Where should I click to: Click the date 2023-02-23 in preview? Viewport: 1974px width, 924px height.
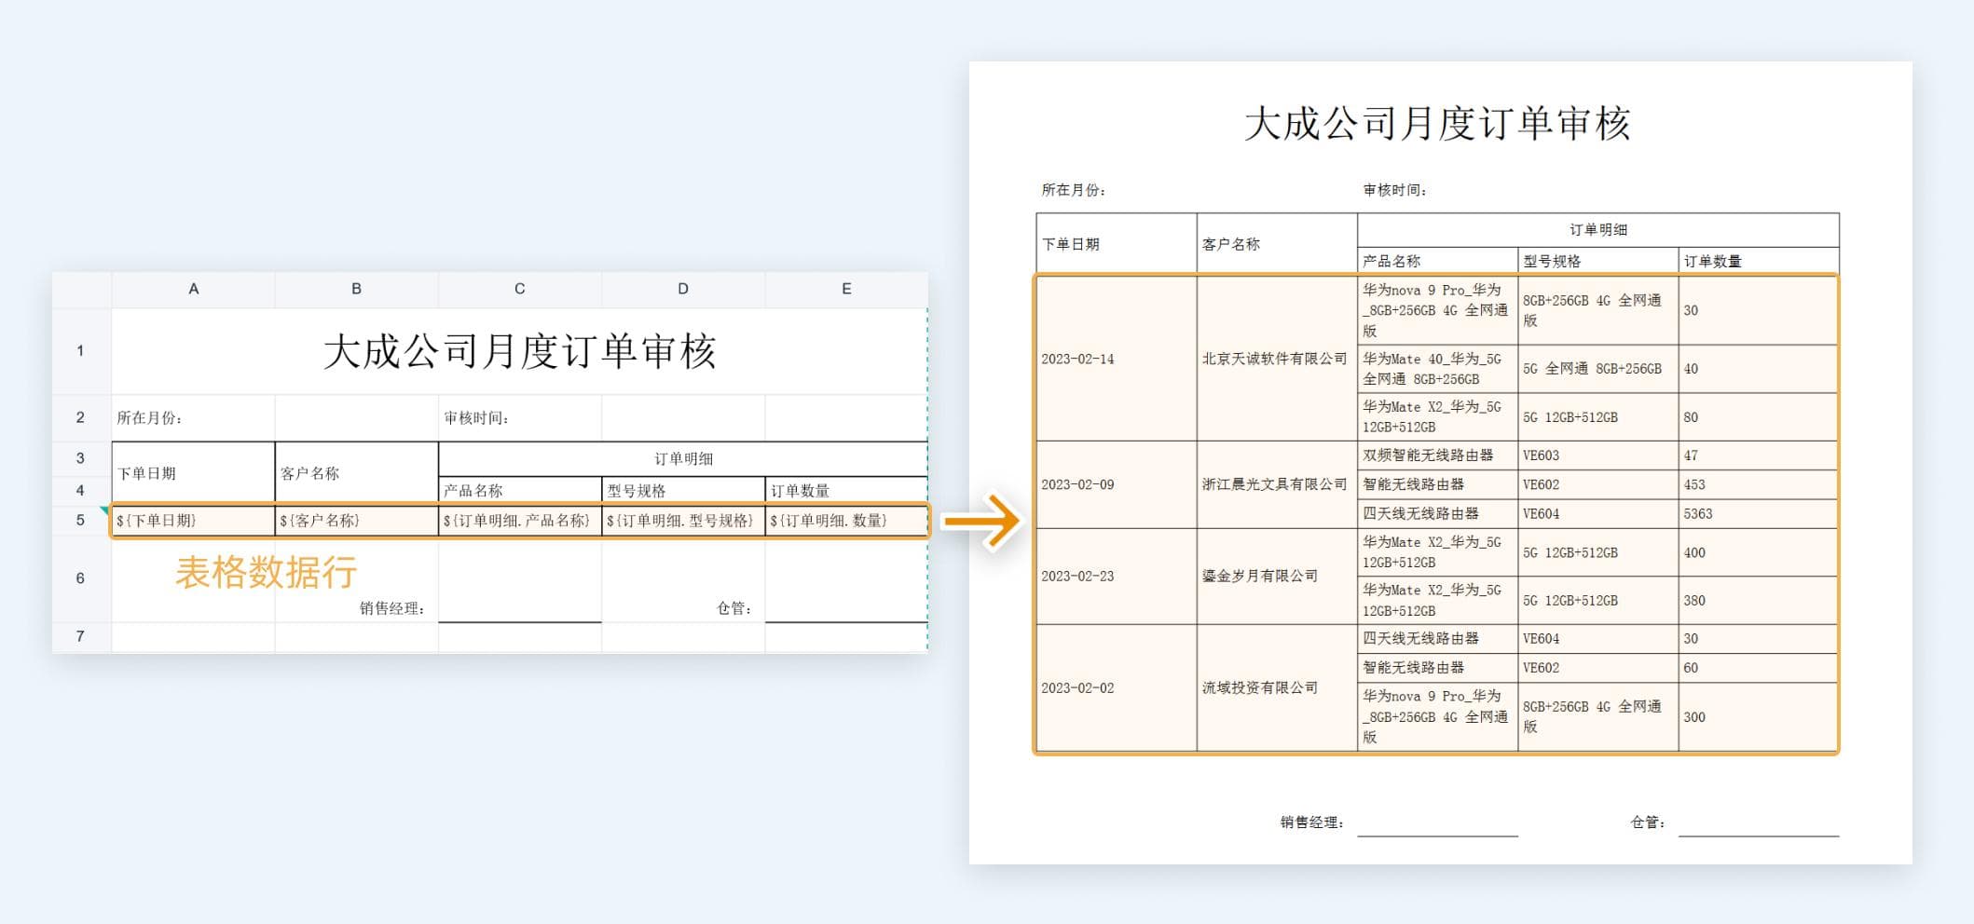1077,576
